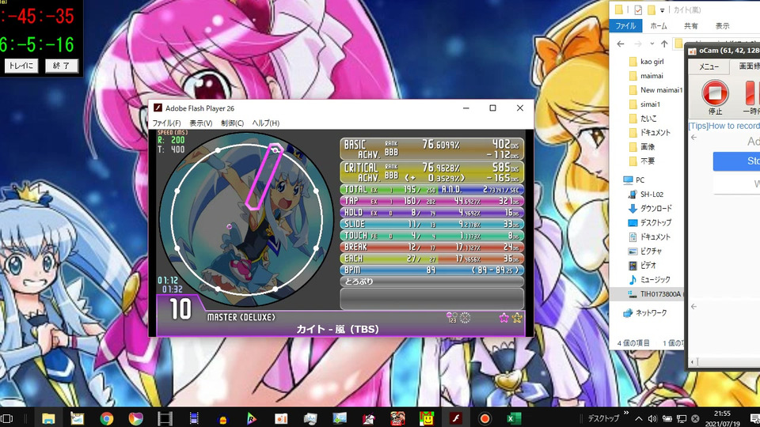Click the BASIC ACHV. score bar

[432, 149]
